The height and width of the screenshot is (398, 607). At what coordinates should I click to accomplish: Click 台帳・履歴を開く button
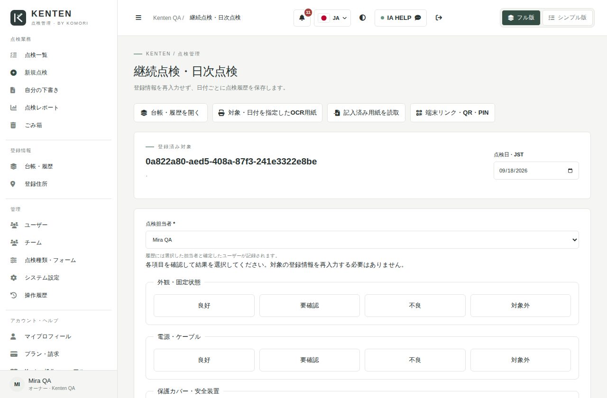click(x=171, y=113)
